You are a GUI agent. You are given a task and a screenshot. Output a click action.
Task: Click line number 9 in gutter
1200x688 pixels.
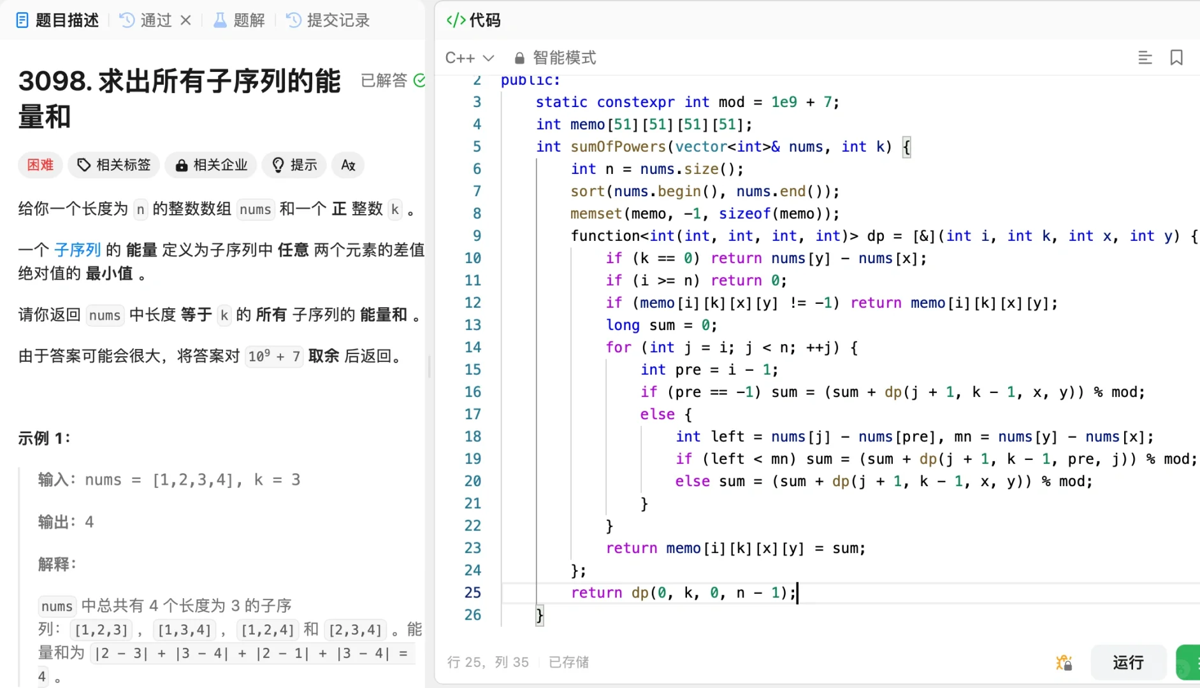pyautogui.click(x=477, y=236)
